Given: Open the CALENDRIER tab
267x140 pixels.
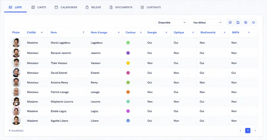Looking at the screenshot, I should [x=66, y=7].
